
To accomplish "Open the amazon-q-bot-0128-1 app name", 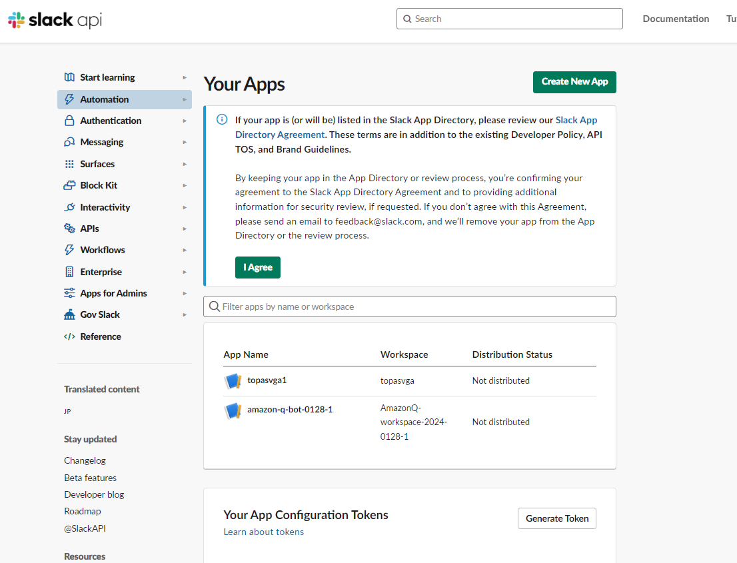I will 290,409.
